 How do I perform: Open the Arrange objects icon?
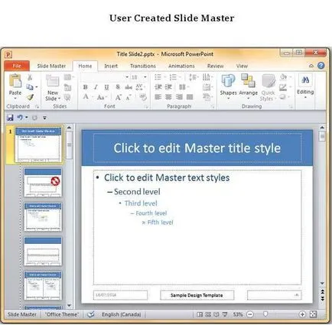point(248,81)
